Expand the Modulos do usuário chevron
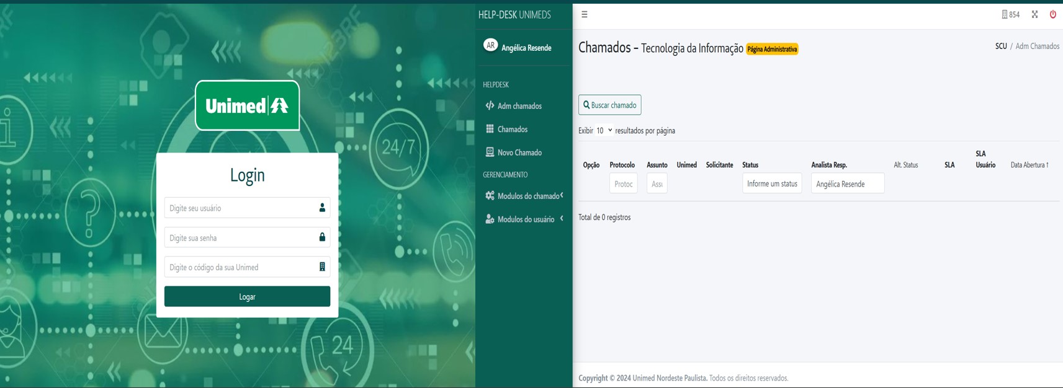Viewport: 1063px width, 388px height. (x=562, y=218)
